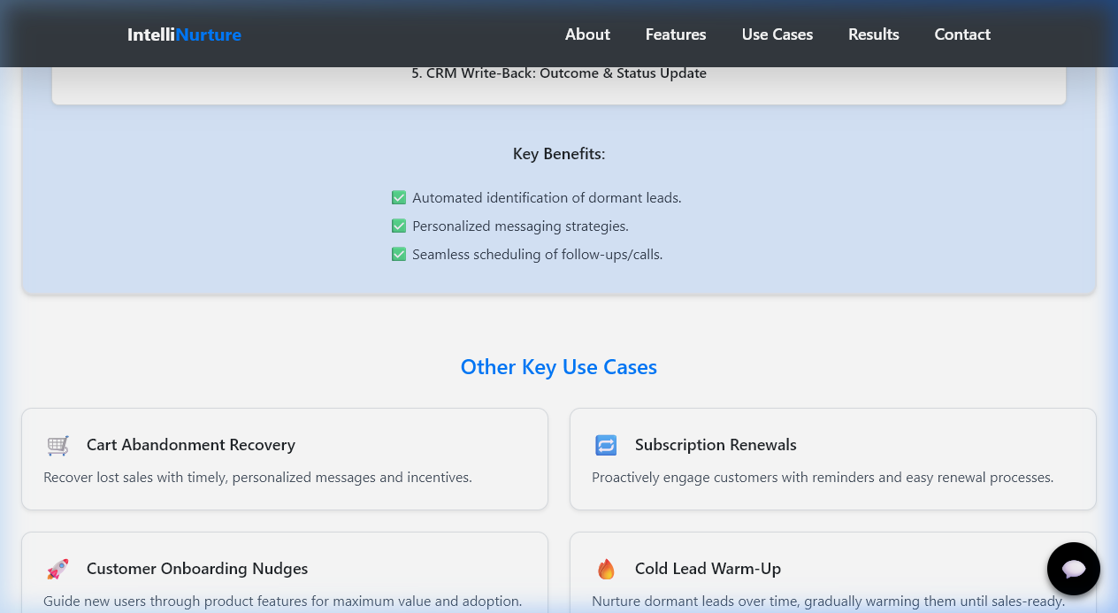Go to the IntelliNurture home logo
Viewport: 1118px width, 613px height.
pos(184,34)
